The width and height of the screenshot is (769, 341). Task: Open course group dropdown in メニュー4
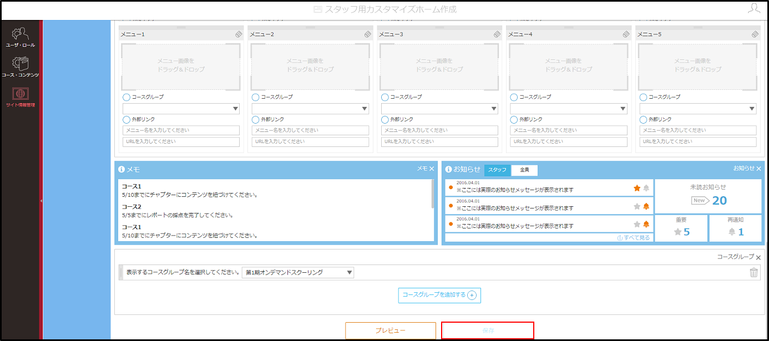pos(569,109)
